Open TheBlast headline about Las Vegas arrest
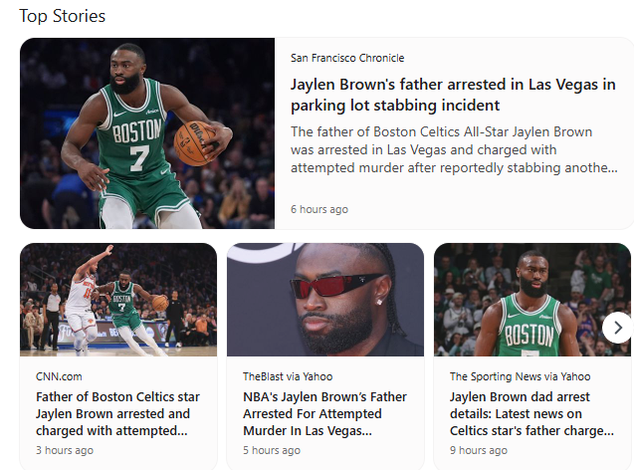This screenshot has width=634, height=470. pos(324,414)
